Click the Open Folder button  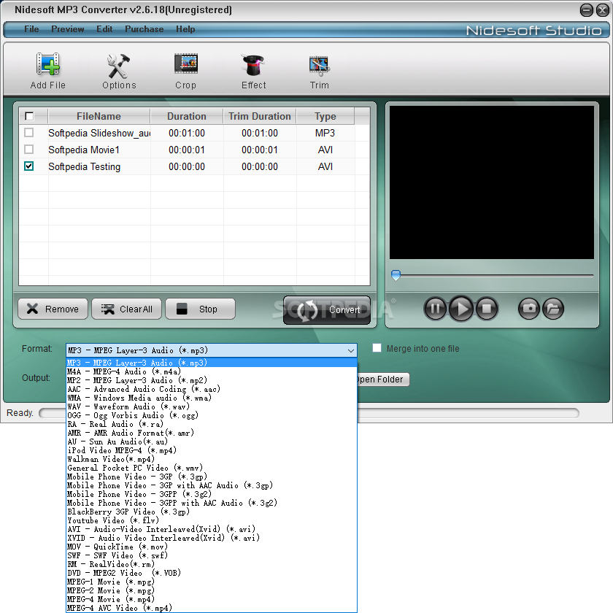[x=383, y=379]
